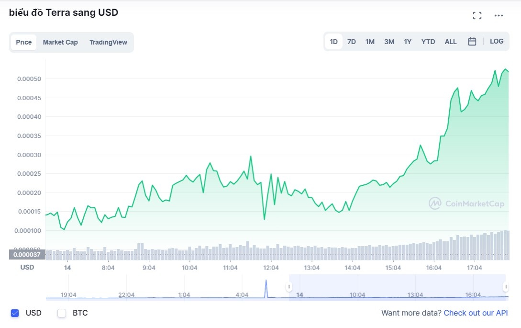Click the spike in the overview timeline
Screen dimensions: 521x328
[266, 287]
